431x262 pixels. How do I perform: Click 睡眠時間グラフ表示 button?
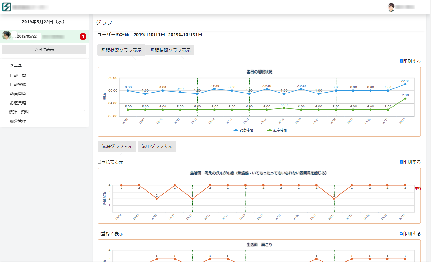(170, 50)
